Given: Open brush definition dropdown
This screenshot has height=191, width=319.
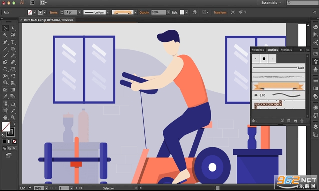Looking at the screenshot, I should [136, 12].
